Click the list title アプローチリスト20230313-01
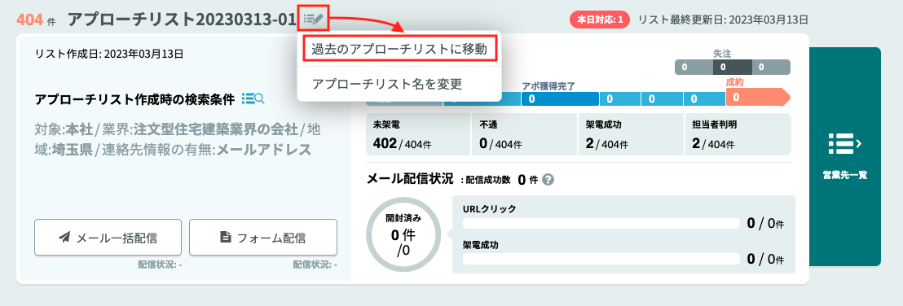This screenshot has width=903, height=306. point(182,20)
